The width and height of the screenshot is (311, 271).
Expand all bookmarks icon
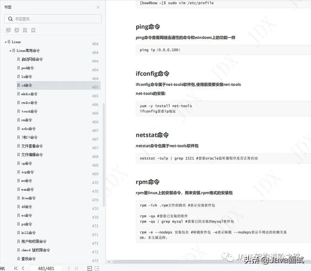point(8,30)
